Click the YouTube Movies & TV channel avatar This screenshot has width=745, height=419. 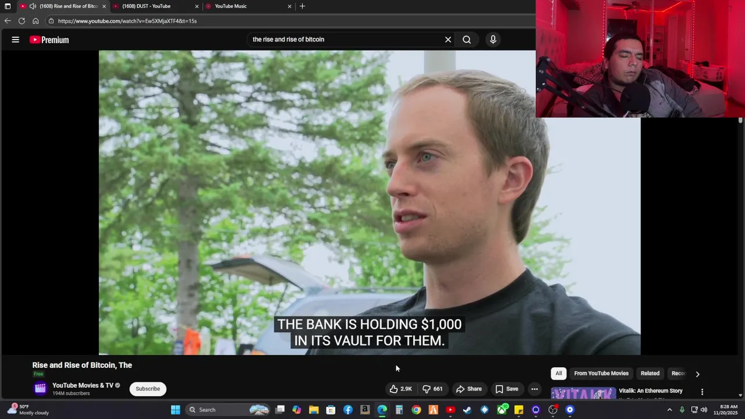[x=40, y=388]
